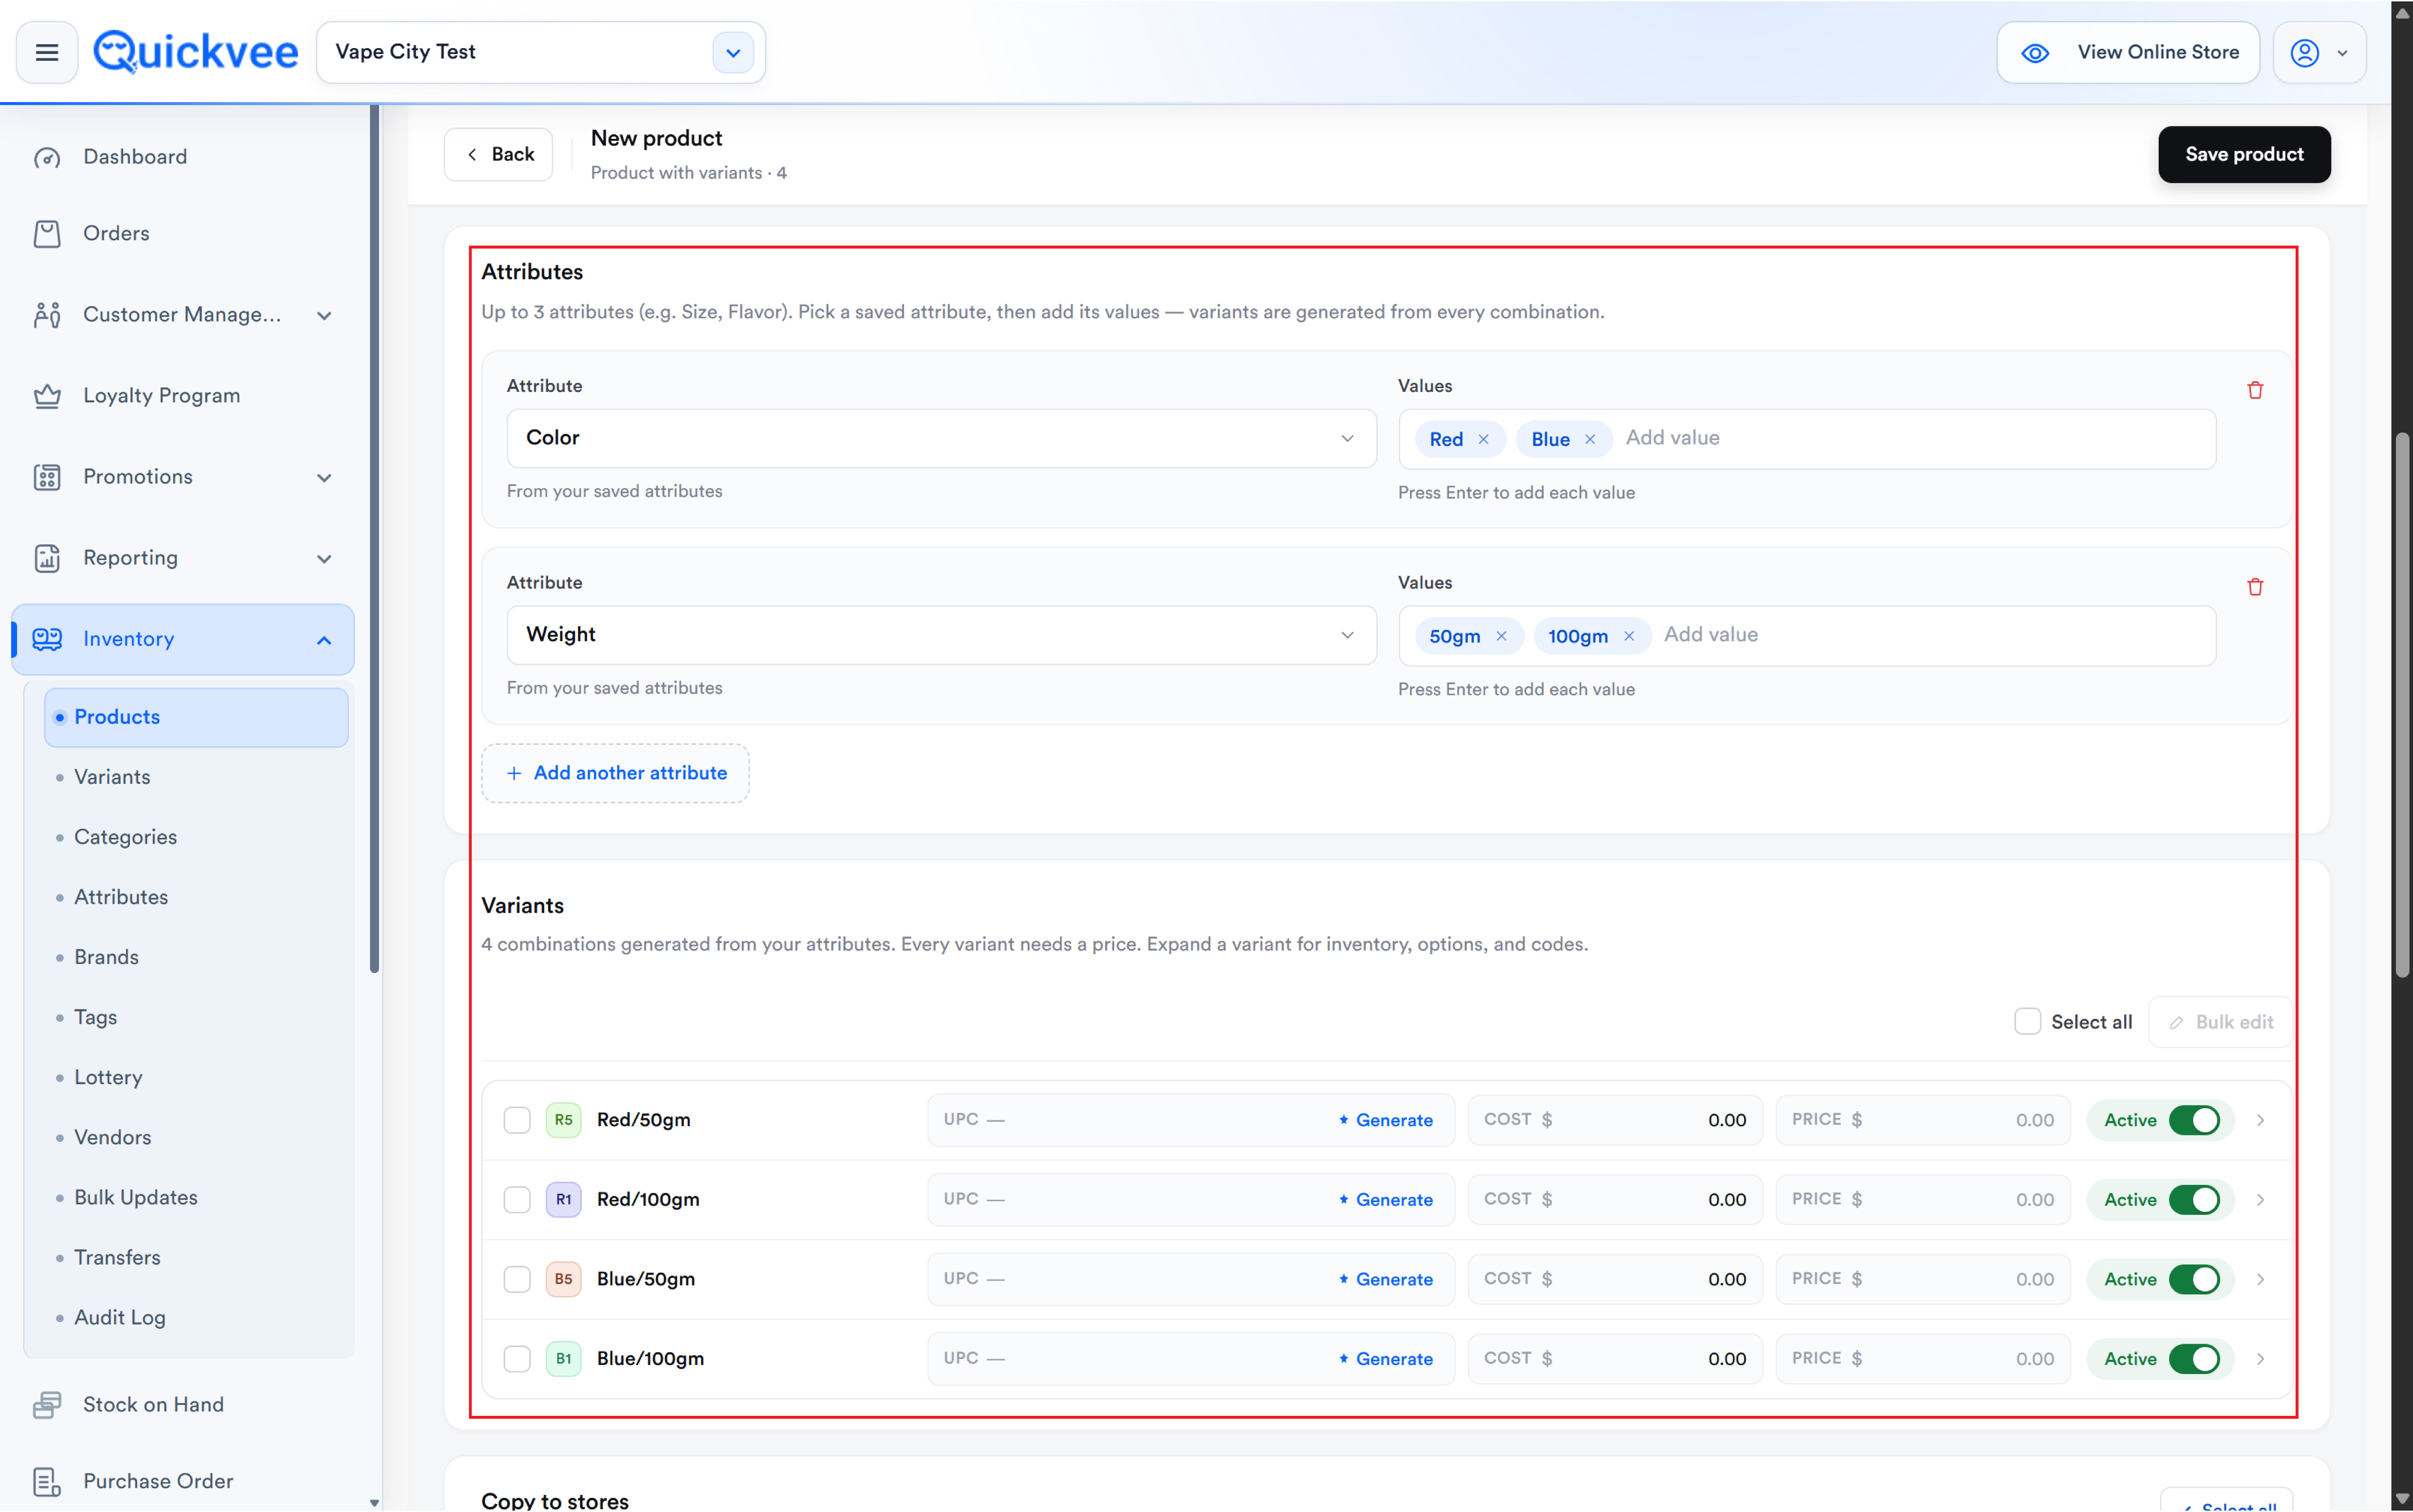Click the Stock on Hand icon
2413x1512 pixels.
click(47, 1405)
